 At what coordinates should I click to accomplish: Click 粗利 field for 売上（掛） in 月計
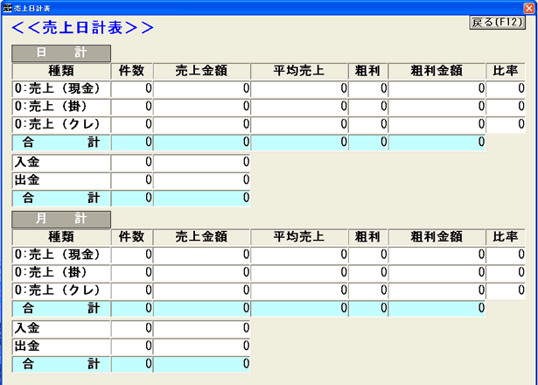[370, 272]
